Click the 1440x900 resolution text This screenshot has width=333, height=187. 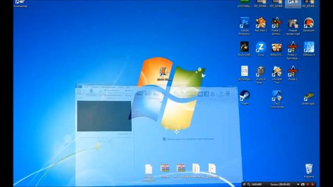(x=257, y=184)
